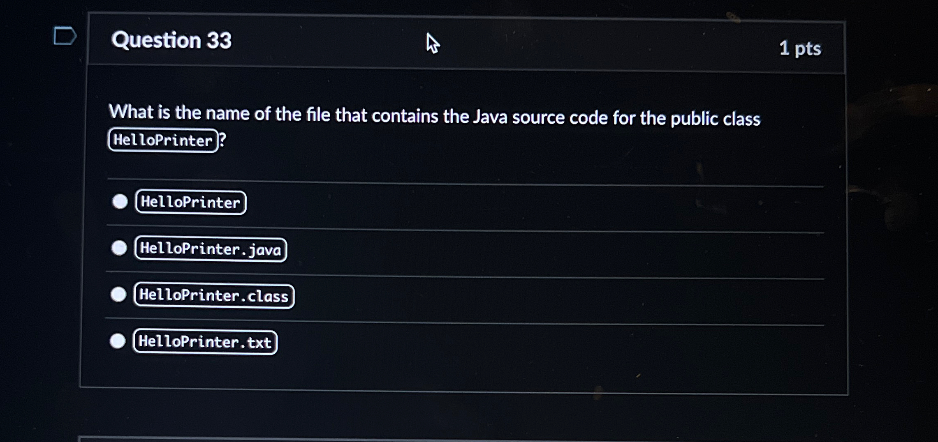Click the HelloPrinter.txt answer label
The height and width of the screenshot is (442, 938).
tap(204, 341)
